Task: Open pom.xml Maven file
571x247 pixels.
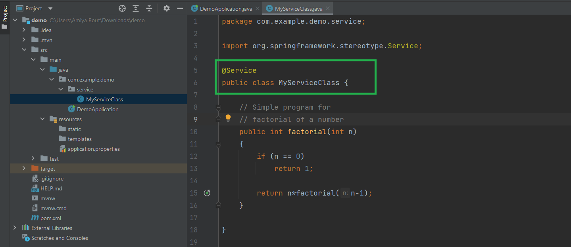Action: (51, 218)
